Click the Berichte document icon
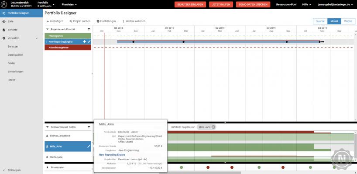The width and height of the screenshot is (357, 174). (3, 30)
